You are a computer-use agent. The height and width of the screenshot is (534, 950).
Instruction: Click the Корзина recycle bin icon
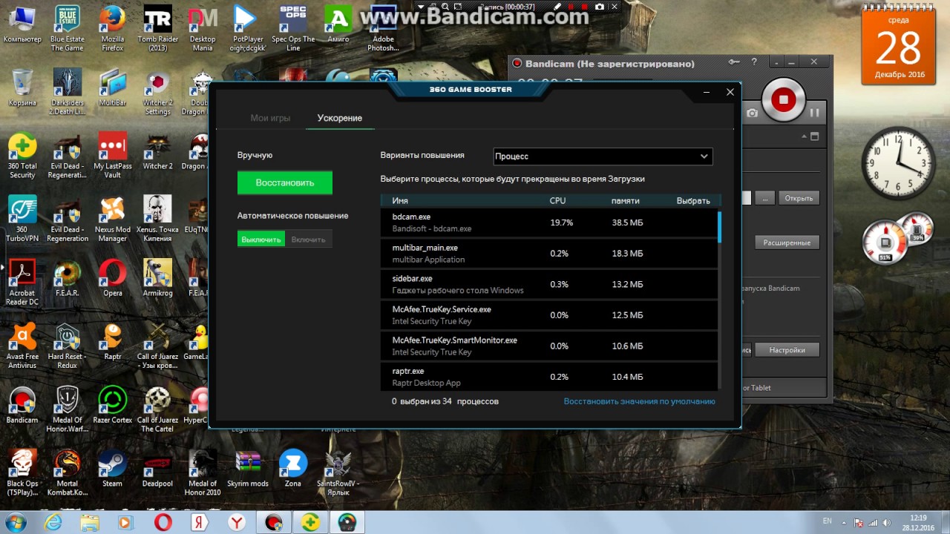pos(22,89)
